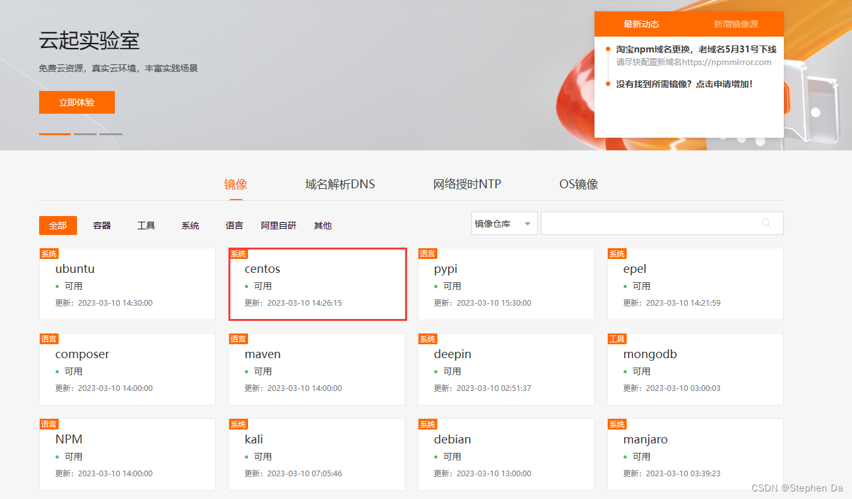Click the 语言 tag on pypi card
Screen dimensions: 852x499
(x=428, y=254)
